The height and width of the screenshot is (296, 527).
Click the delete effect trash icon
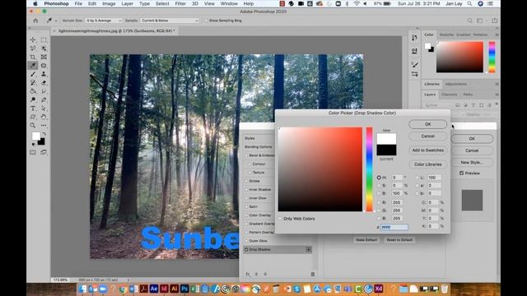(x=313, y=274)
